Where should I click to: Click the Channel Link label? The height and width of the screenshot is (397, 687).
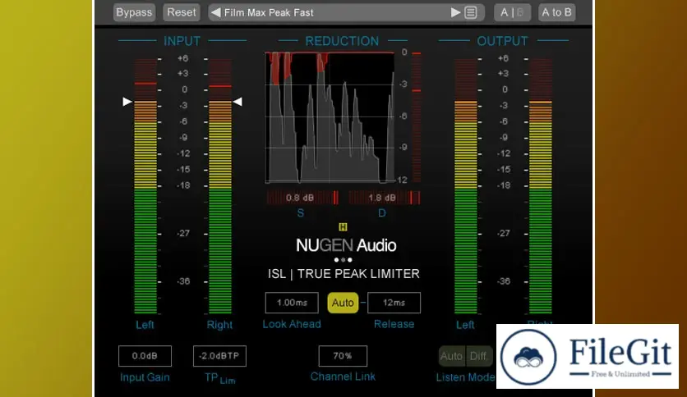click(343, 376)
